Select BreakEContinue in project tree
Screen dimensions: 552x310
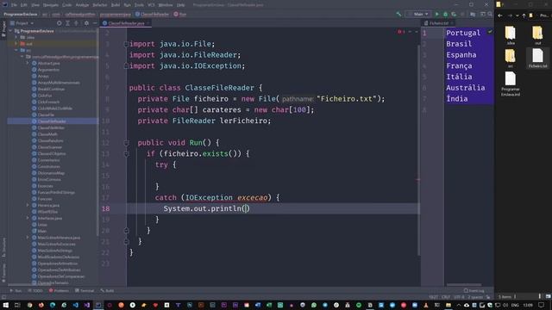tap(51, 90)
